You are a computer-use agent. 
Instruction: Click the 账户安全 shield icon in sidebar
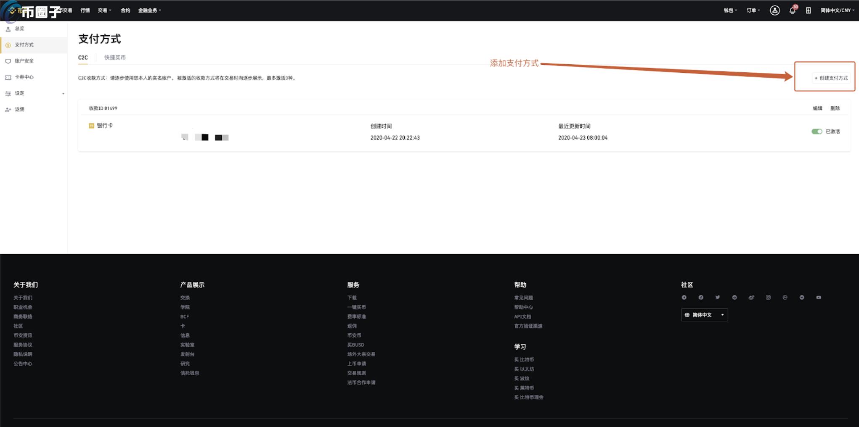pos(8,61)
